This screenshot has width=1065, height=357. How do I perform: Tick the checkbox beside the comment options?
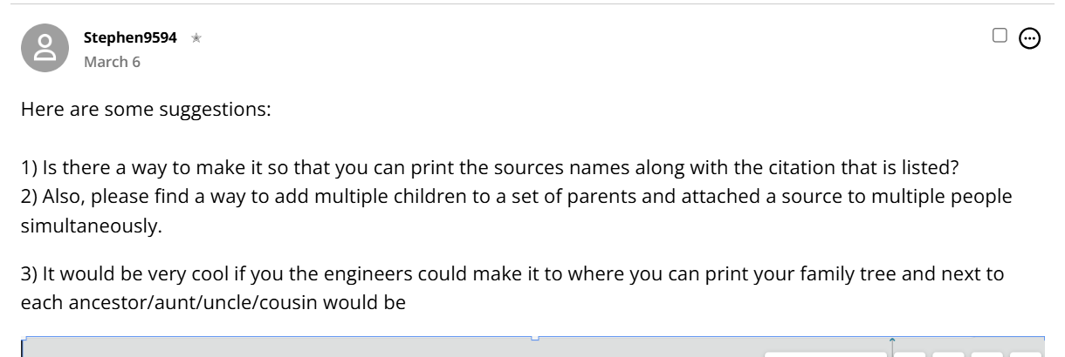coord(1000,36)
